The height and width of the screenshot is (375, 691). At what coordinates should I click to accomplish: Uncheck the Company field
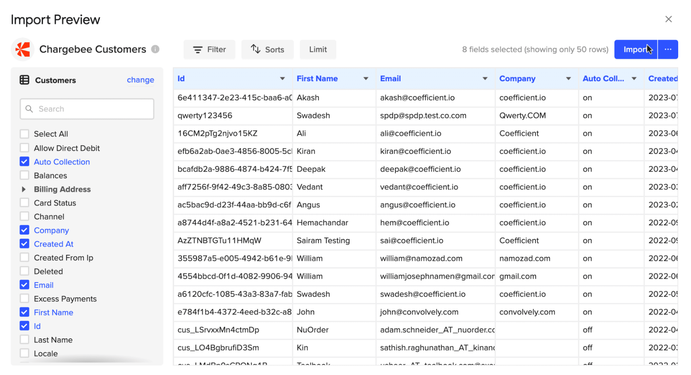(x=25, y=230)
